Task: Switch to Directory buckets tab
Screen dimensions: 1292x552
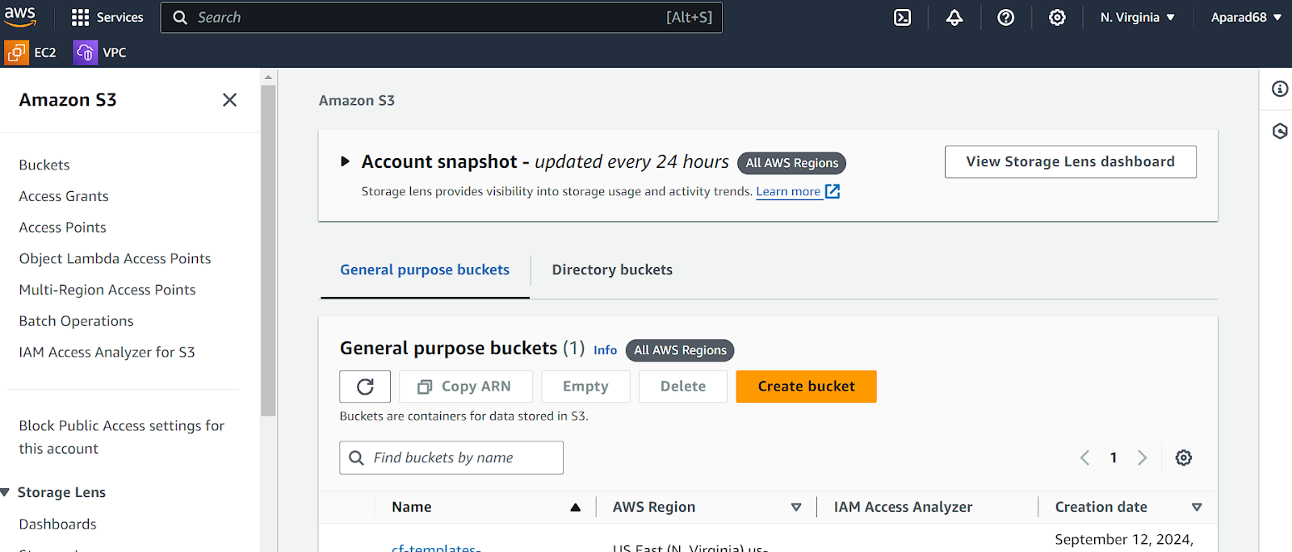Action: click(612, 270)
